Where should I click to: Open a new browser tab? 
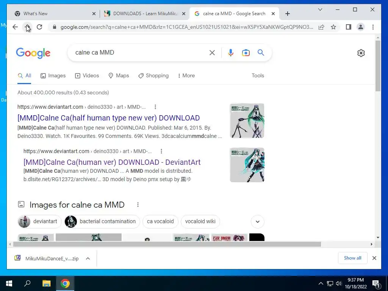click(287, 14)
